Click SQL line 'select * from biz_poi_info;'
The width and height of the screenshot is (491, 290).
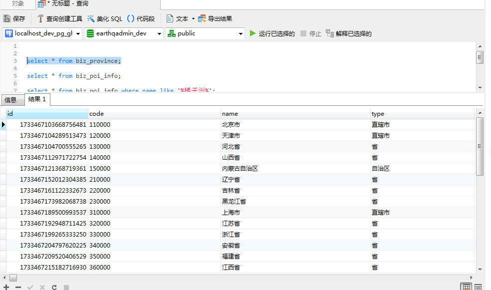pyautogui.click(x=74, y=76)
